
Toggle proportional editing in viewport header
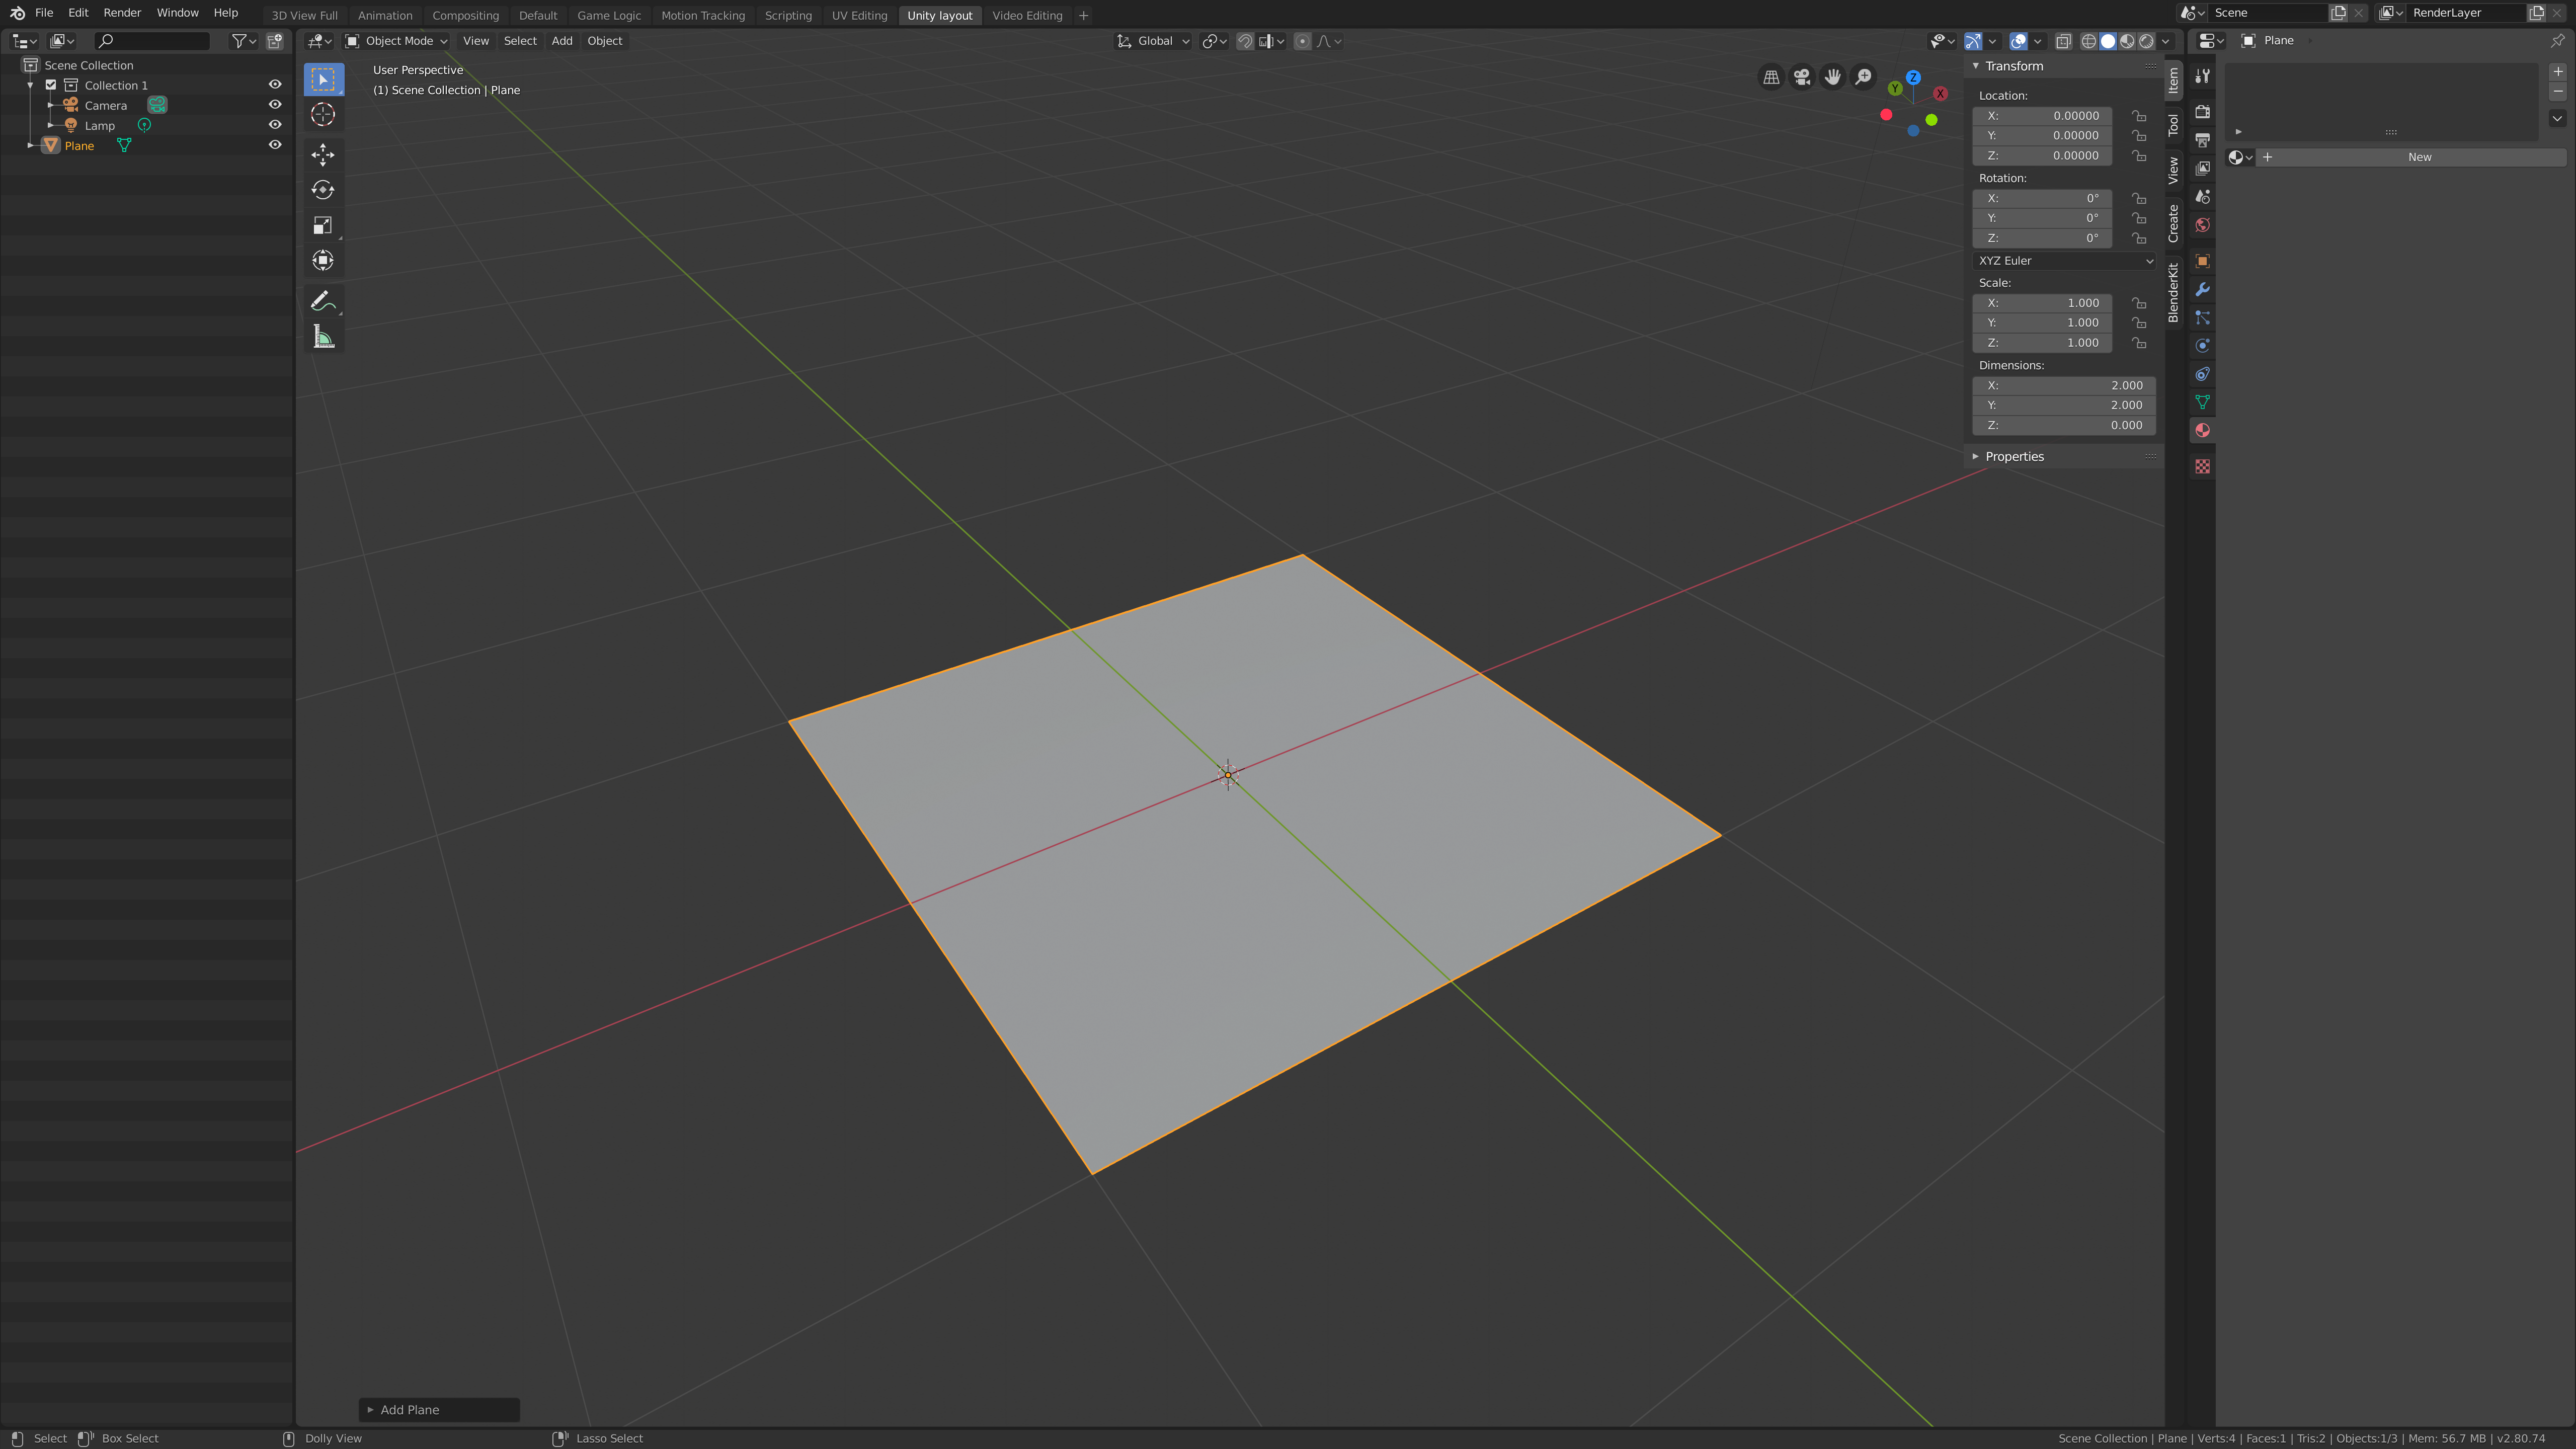click(1302, 41)
